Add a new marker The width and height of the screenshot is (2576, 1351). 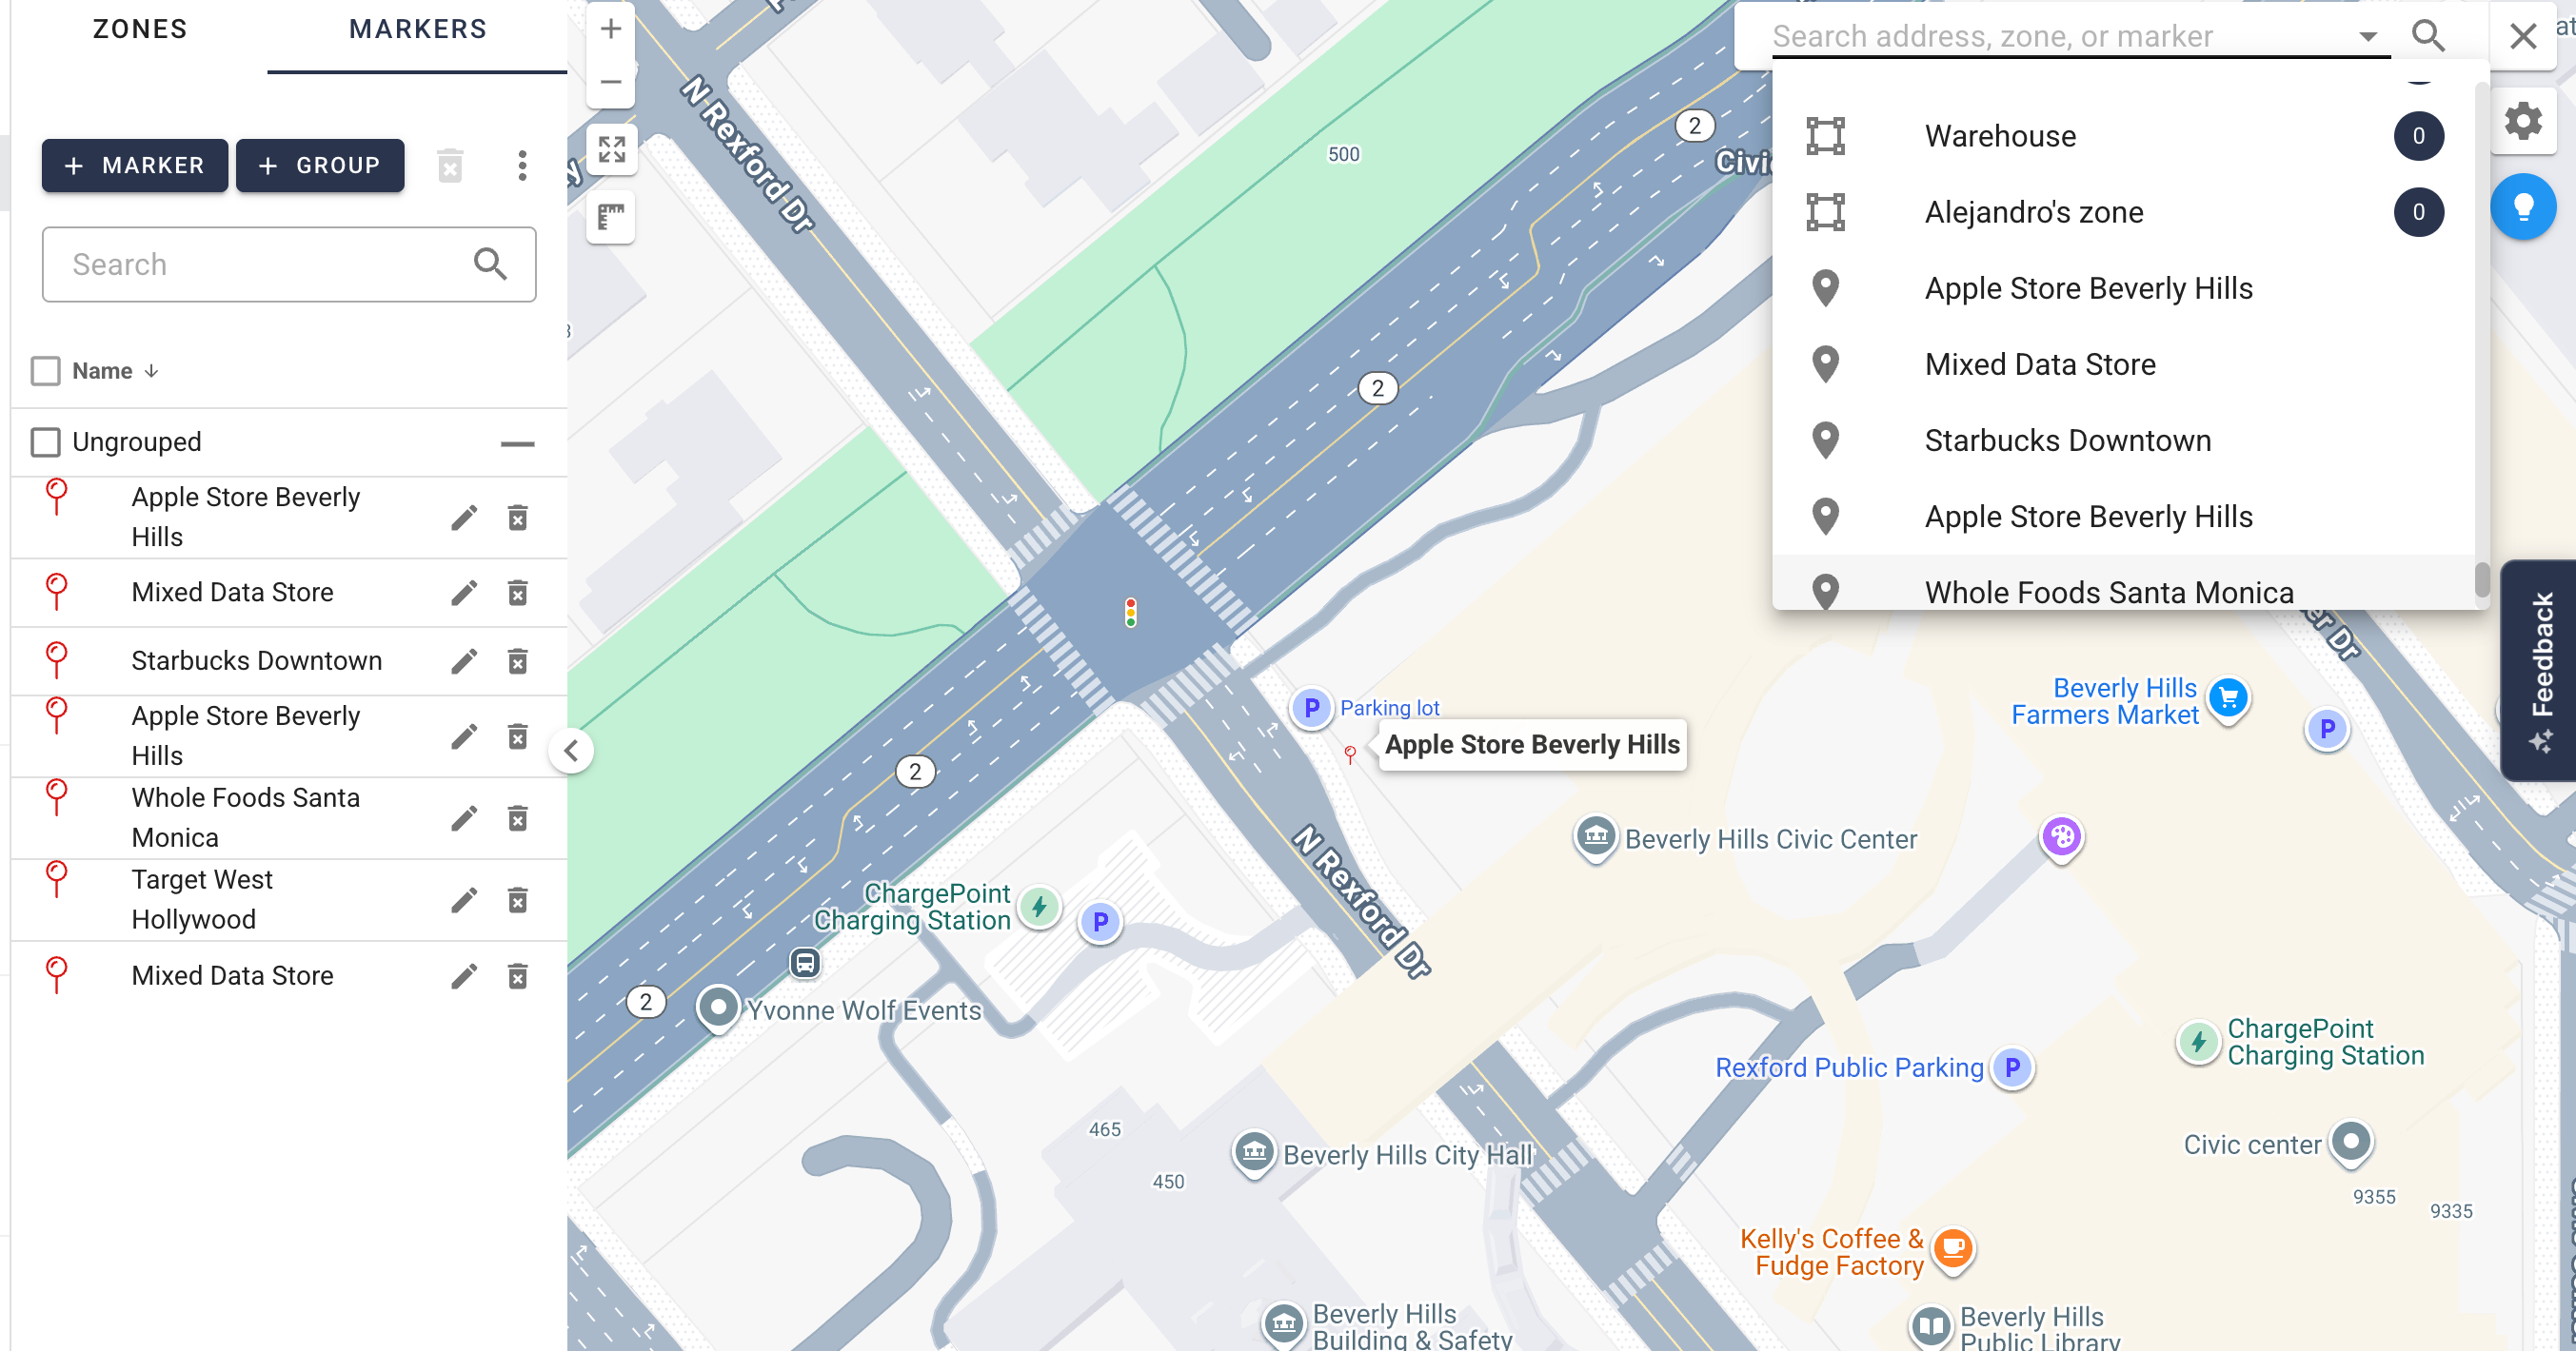[x=135, y=166]
